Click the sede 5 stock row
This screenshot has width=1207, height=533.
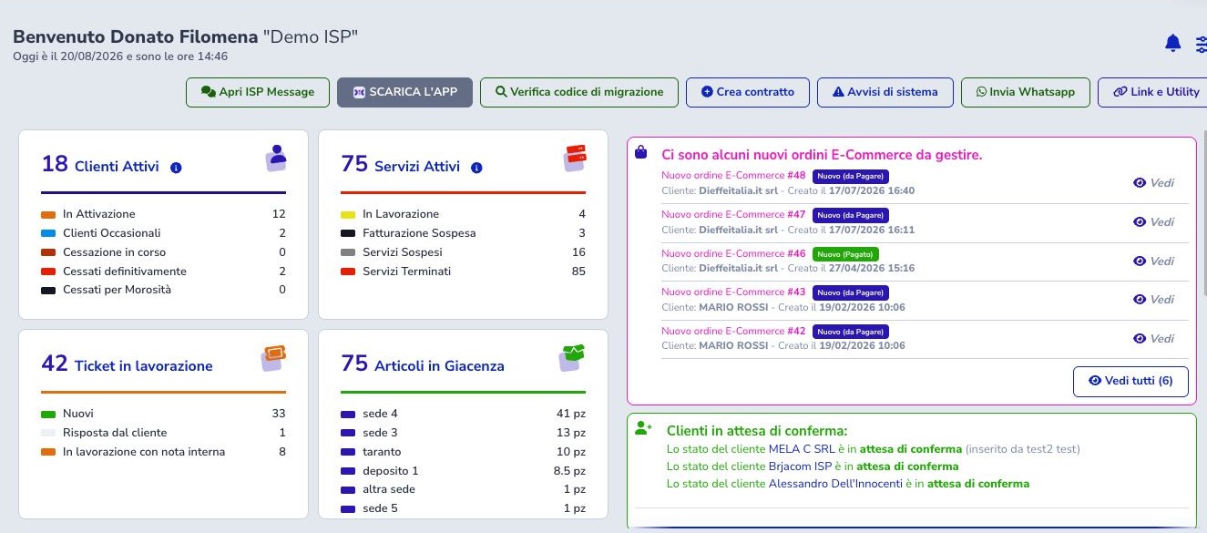point(463,508)
